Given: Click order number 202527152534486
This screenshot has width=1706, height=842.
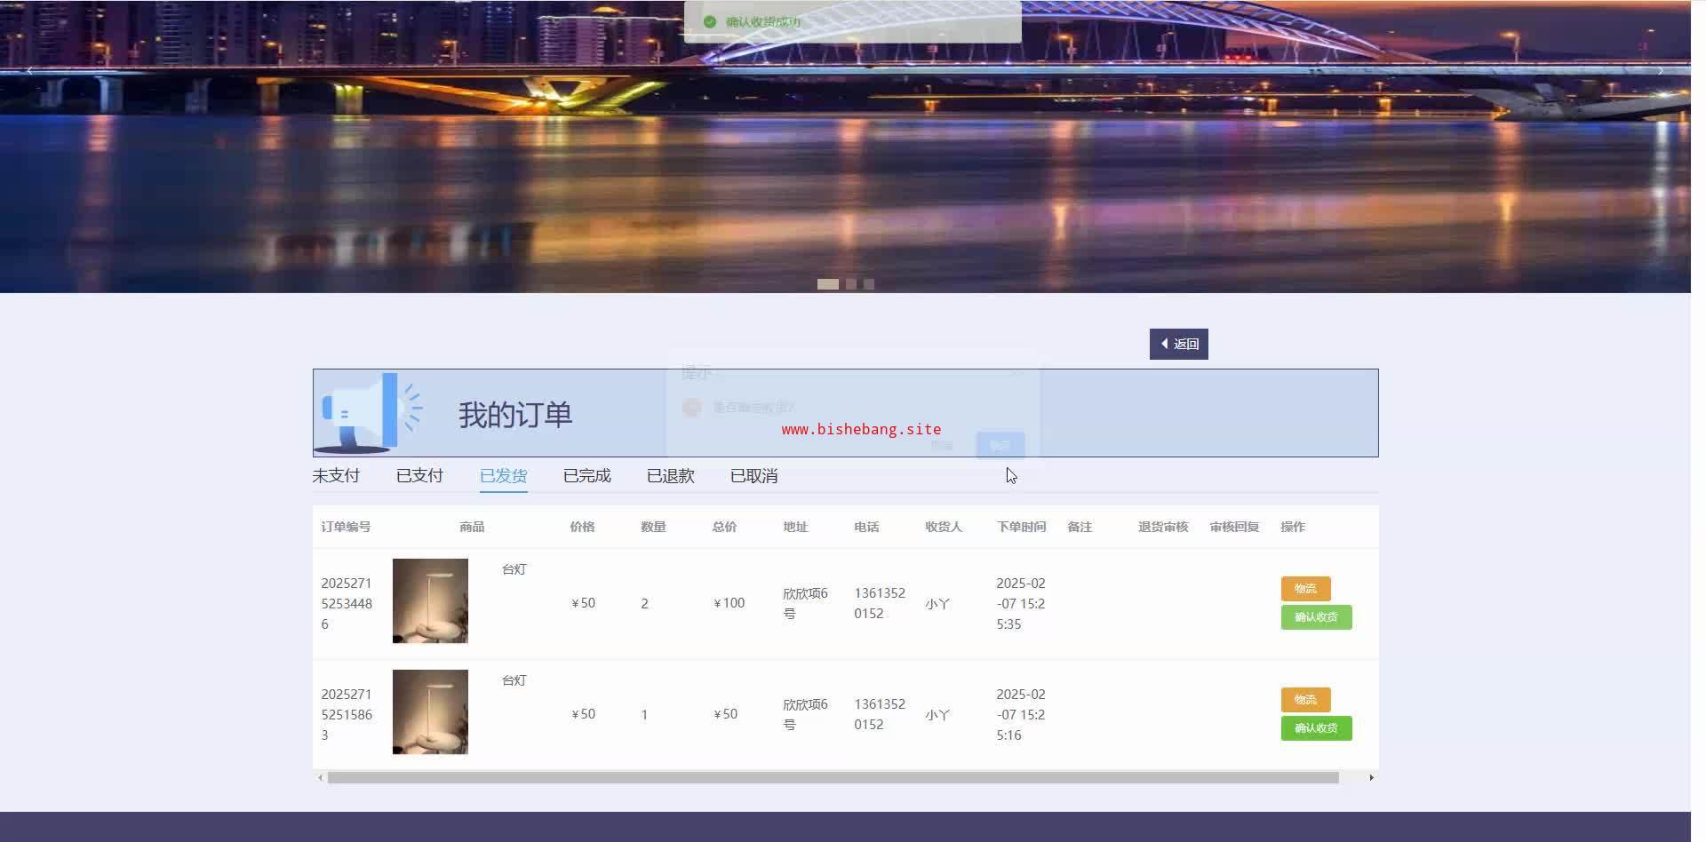Looking at the screenshot, I should point(347,604).
